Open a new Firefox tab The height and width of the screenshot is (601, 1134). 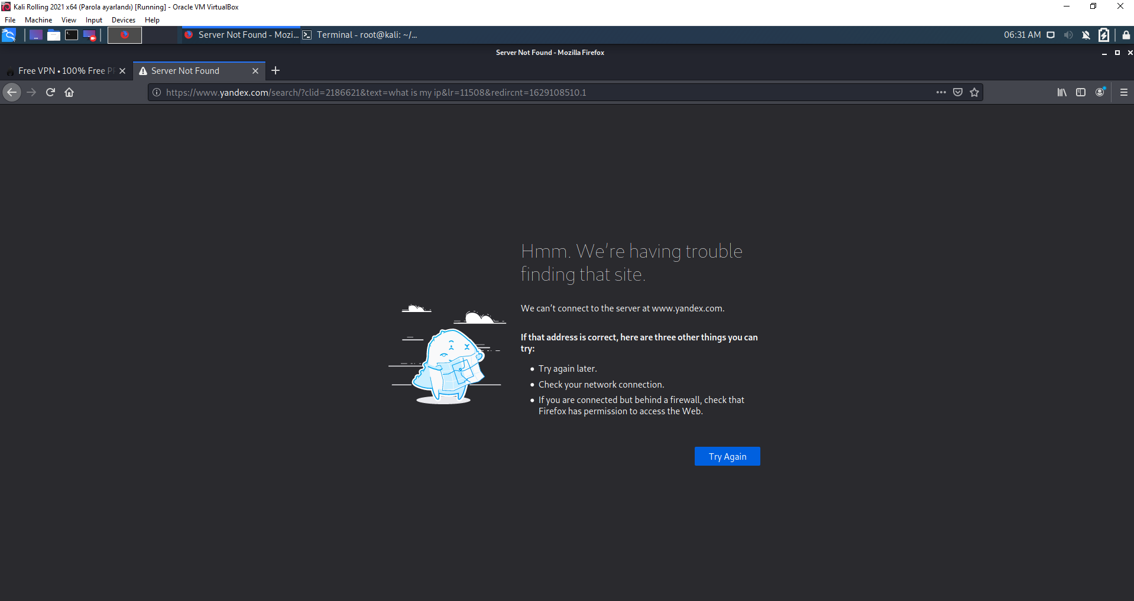(276, 71)
